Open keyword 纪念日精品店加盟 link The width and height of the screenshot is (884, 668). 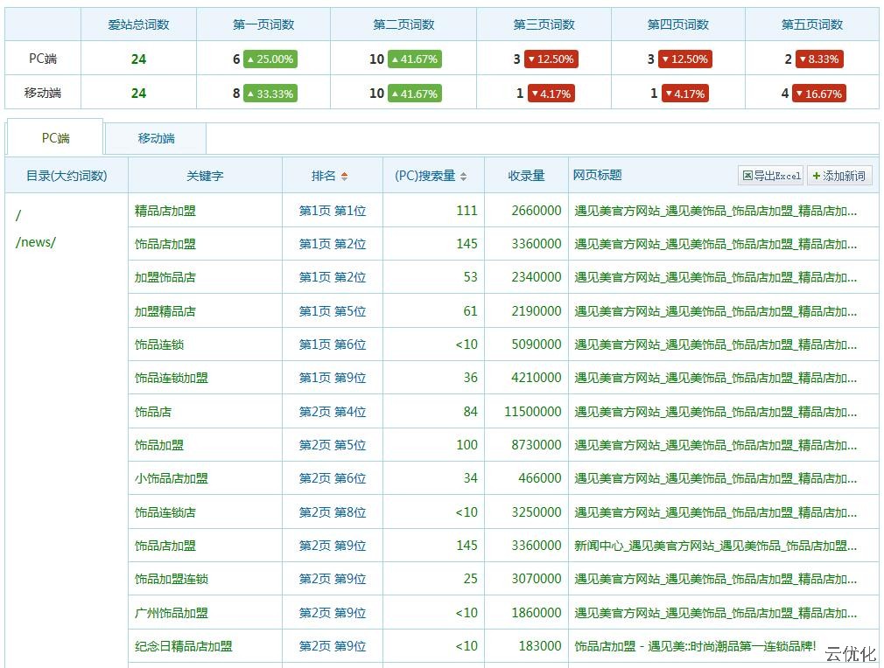[184, 646]
